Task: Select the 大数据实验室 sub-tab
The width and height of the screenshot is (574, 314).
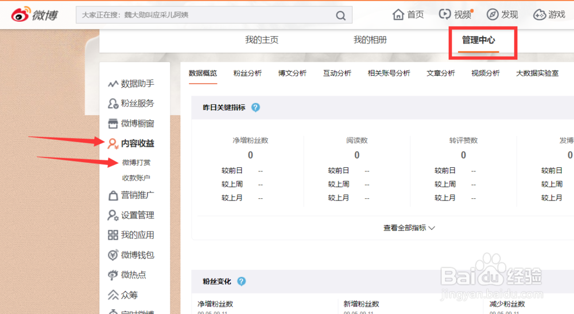Action: [x=537, y=73]
